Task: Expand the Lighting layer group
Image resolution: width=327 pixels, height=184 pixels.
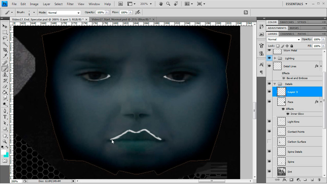Action: (x=275, y=58)
